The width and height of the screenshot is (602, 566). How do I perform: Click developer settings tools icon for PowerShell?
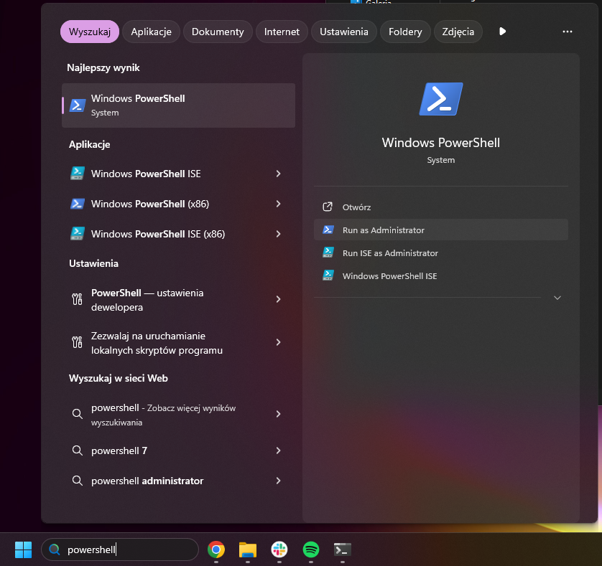pos(77,299)
